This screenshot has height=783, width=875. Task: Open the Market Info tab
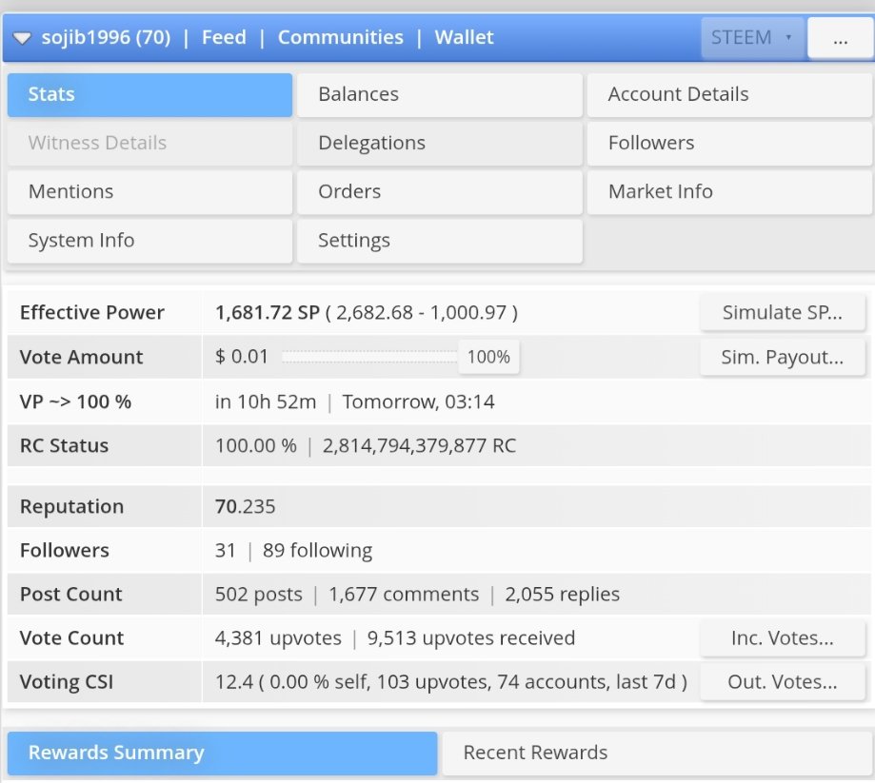tap(729, 192)
